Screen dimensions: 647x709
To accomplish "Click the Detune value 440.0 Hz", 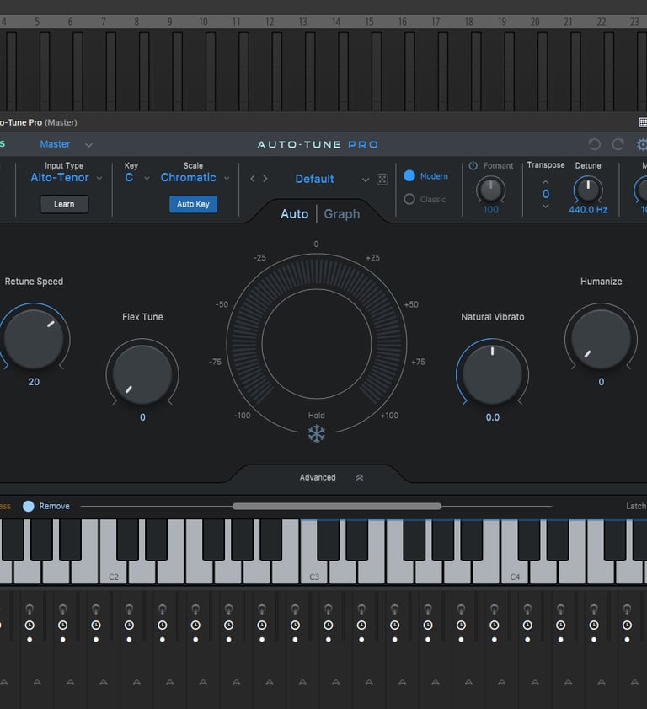I will point(588,210).
